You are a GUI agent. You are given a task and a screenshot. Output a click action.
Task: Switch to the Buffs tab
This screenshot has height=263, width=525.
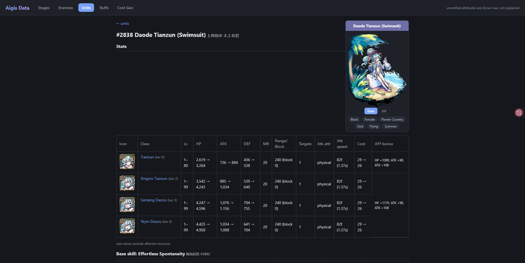coord(104,8)
